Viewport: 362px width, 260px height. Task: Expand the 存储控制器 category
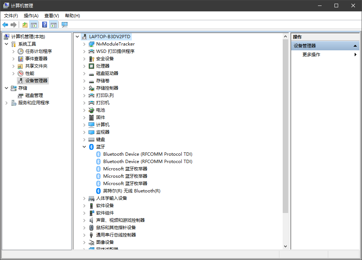(x=84, y=88)
